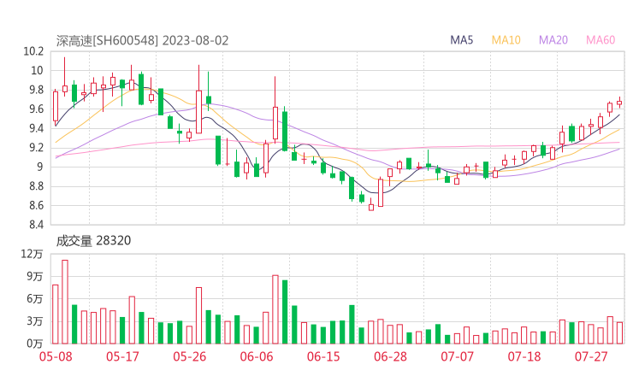Click the 06-15 date axis label
This screenshot has width=633, height=376.
[x=323, y=356]
